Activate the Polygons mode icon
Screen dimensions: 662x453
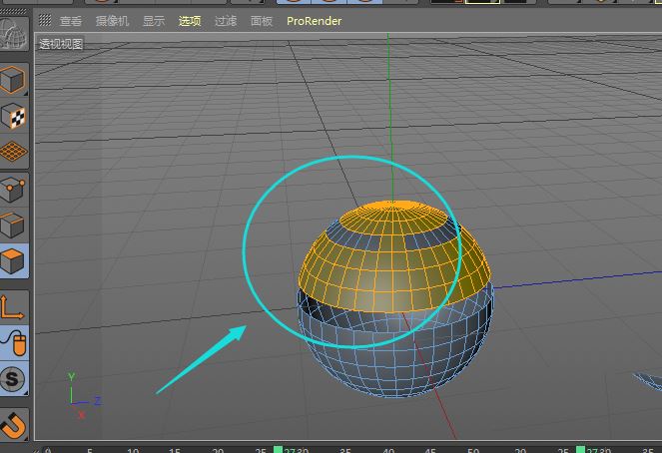(14, 261)
